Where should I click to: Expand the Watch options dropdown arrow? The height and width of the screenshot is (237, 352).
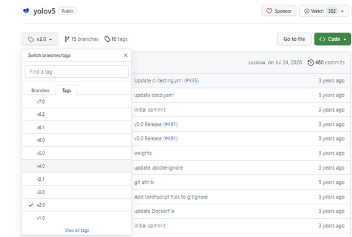[342, 11]
